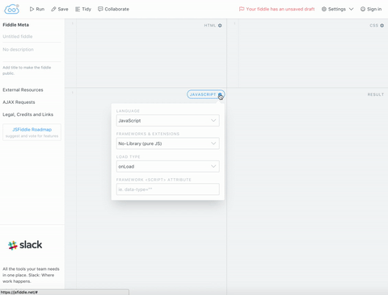Screen dimensions: 388x295
Task: Open Collaborate option
Action: pyautogui.click(x=113, y=9)
